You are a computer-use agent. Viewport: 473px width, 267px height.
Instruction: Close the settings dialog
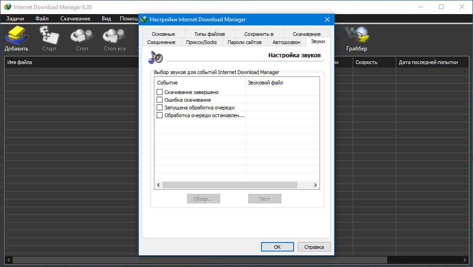tap(327, 20)
